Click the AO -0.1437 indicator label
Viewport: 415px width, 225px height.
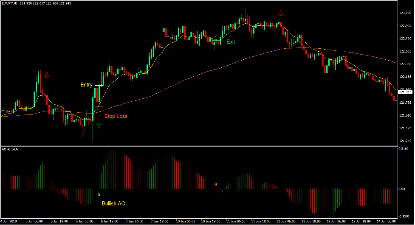[10, 150]
